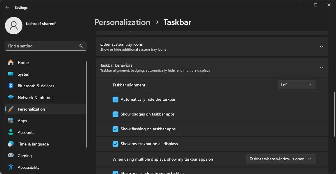This screenshot has height=174, width=336.
Task: Click the back arrow button
Action: pyautogui.click(x=7, y=7)
